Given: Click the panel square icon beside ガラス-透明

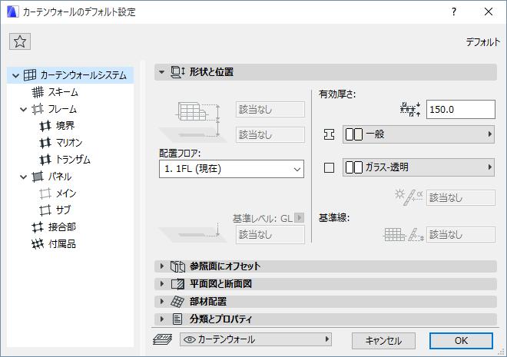Looking at the screenshot, I should coord(329,167).
